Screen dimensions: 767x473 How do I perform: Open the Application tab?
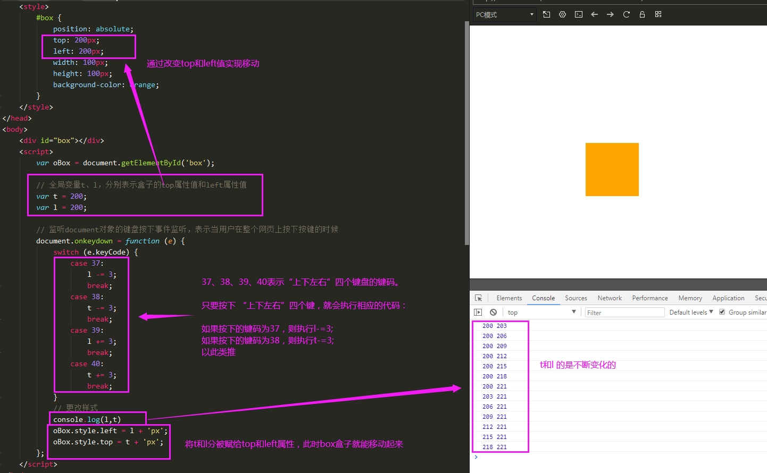pos(728,298)
